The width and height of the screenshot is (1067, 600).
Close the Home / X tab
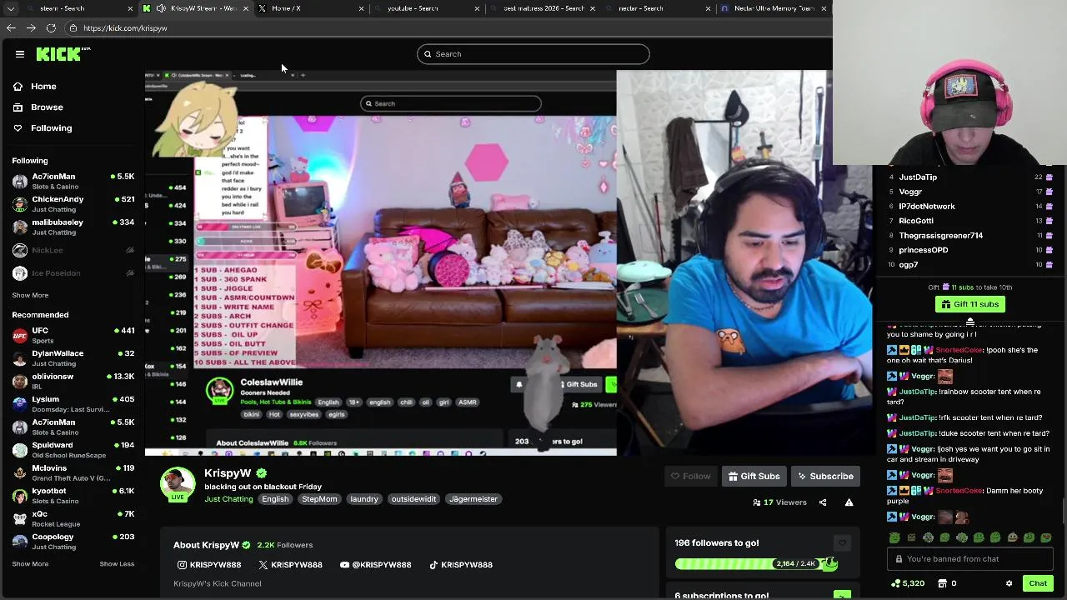[361, 8]
